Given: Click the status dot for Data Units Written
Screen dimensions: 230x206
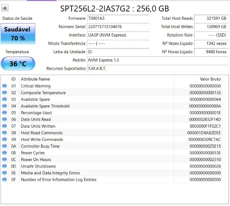Looking at the screenshot, I should click(x=5, y=126).
